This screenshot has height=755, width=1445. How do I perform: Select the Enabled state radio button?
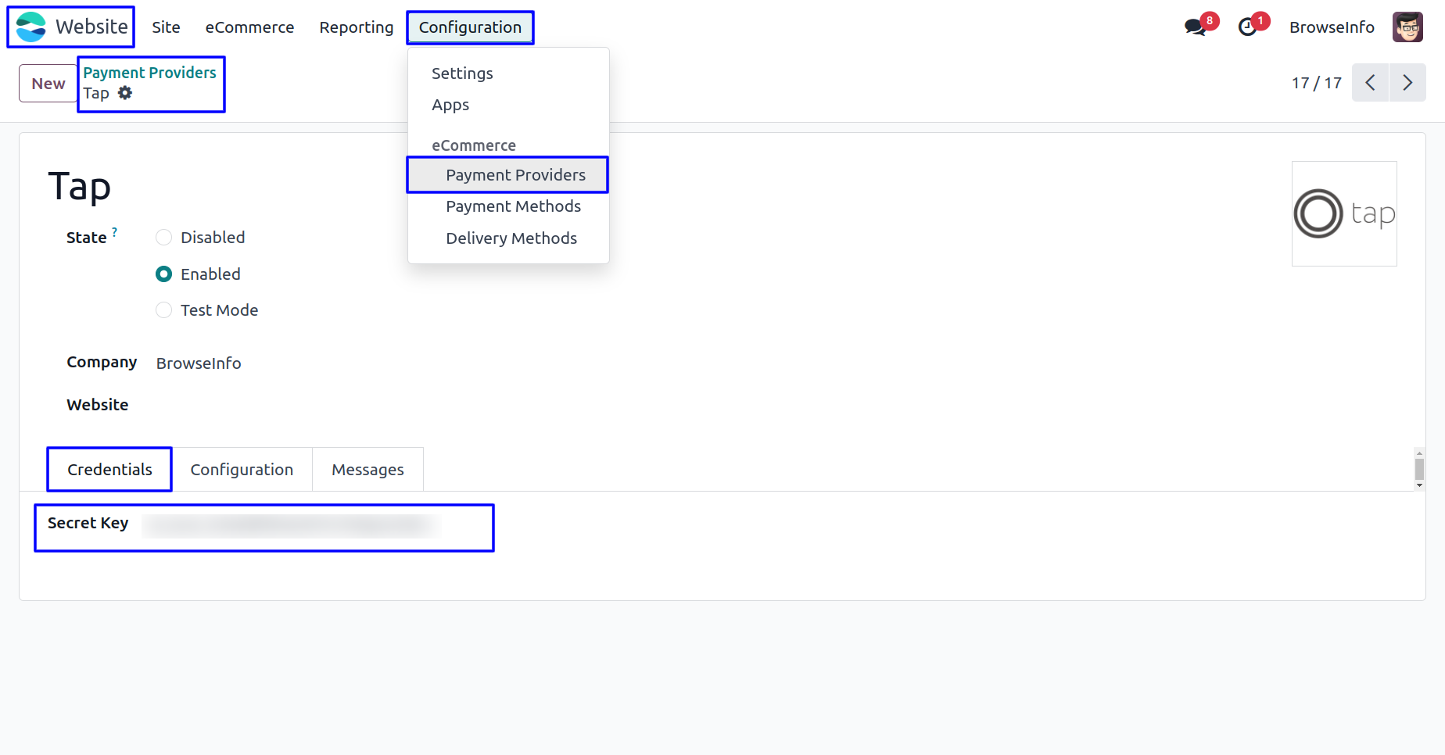click(164, 274)
